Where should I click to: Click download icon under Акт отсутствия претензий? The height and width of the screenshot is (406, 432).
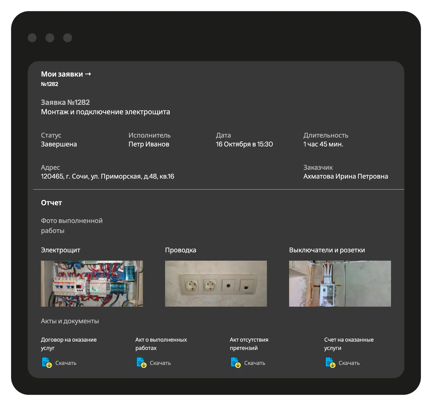point(235,362)
